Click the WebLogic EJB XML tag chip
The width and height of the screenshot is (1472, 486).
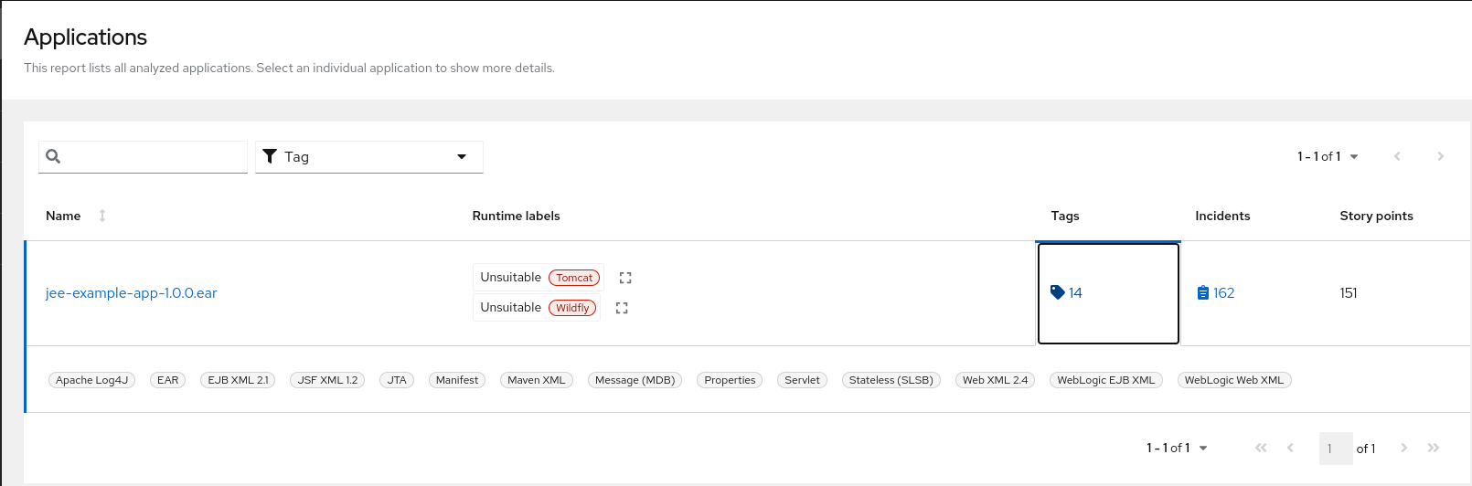click(x=1105, y=380)
